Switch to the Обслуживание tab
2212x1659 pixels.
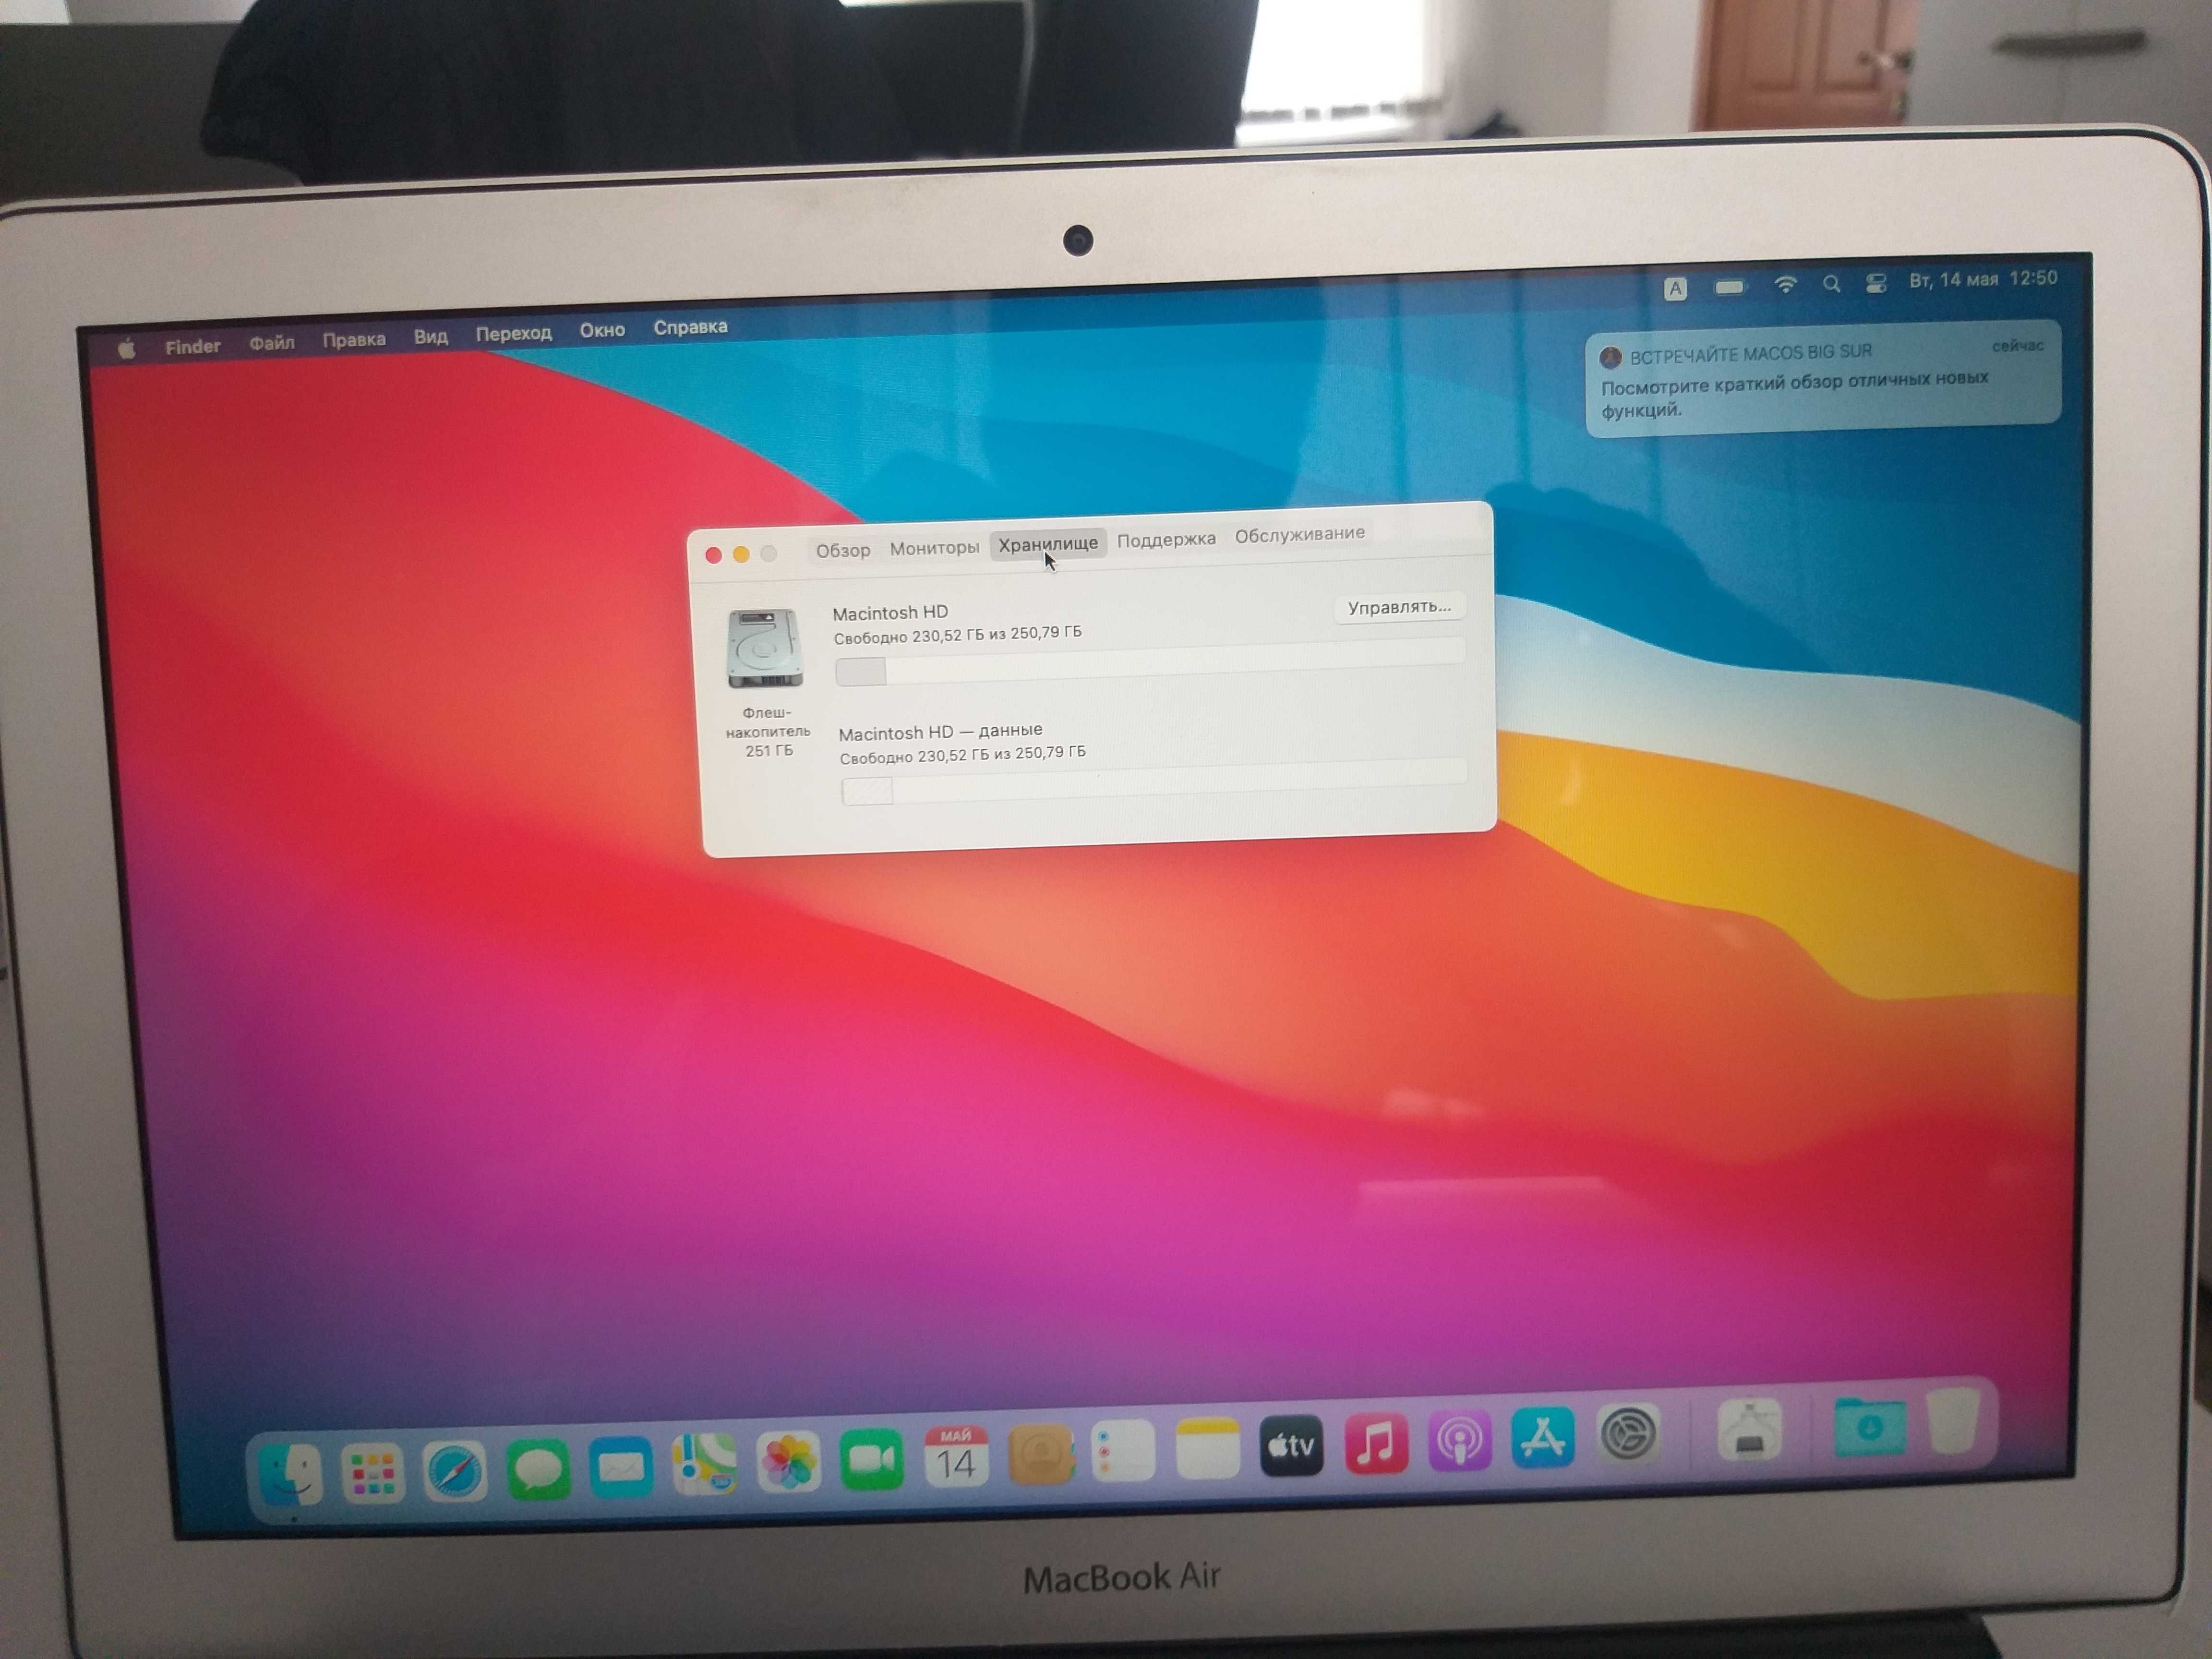[x=1299, y=535]
